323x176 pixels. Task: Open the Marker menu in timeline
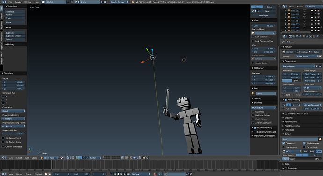pyautogui.click(x=19, y=174)
